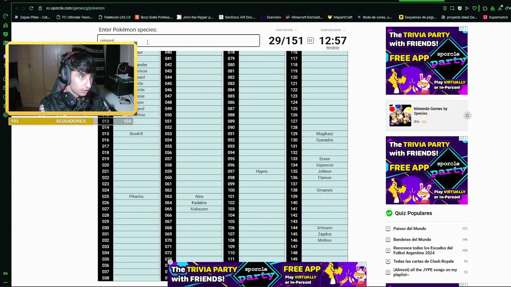This screenshot has width=511, height=287.
Task: Open ad info on second right ad
Action: click(461, 139)
